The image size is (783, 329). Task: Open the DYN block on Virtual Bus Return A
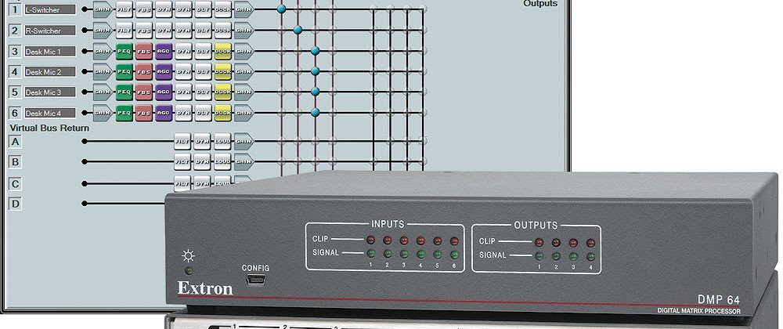pos(202,142)
